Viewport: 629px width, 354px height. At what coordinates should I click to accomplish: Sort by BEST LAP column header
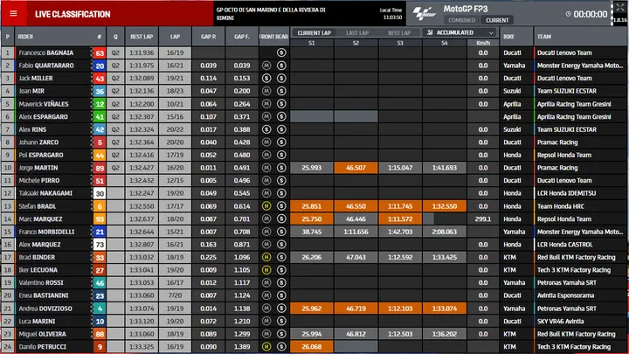click(142, 37)
